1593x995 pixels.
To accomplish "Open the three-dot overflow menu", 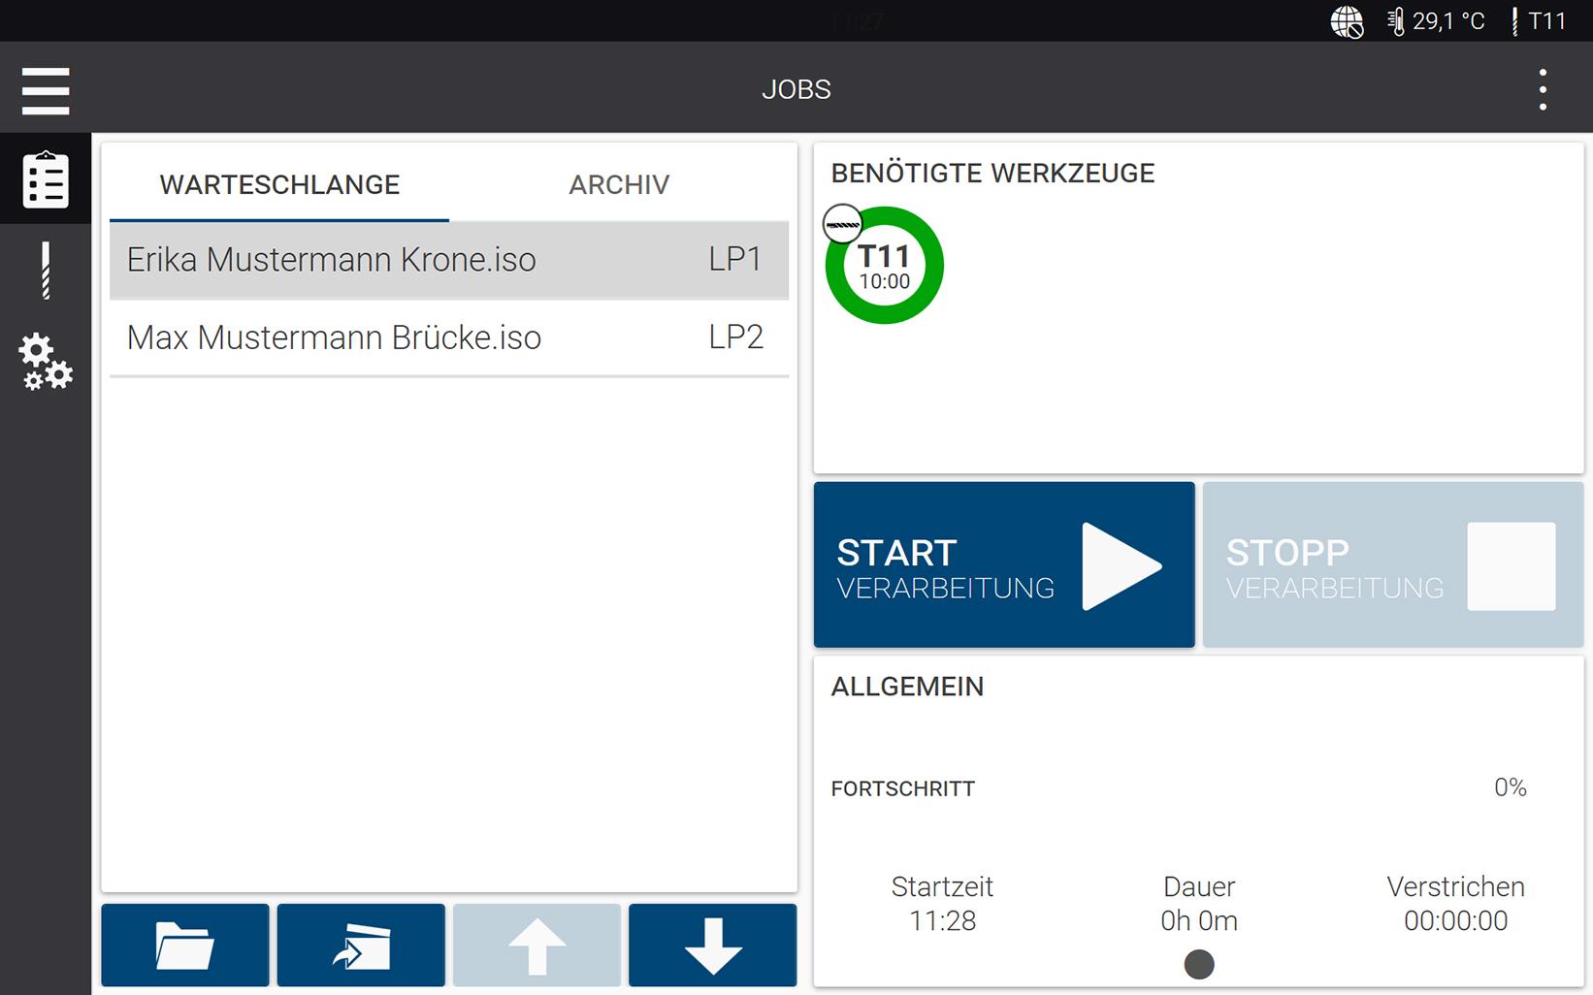I will coord(1543,89).
